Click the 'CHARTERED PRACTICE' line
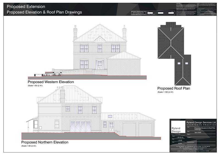 (201, 125)
